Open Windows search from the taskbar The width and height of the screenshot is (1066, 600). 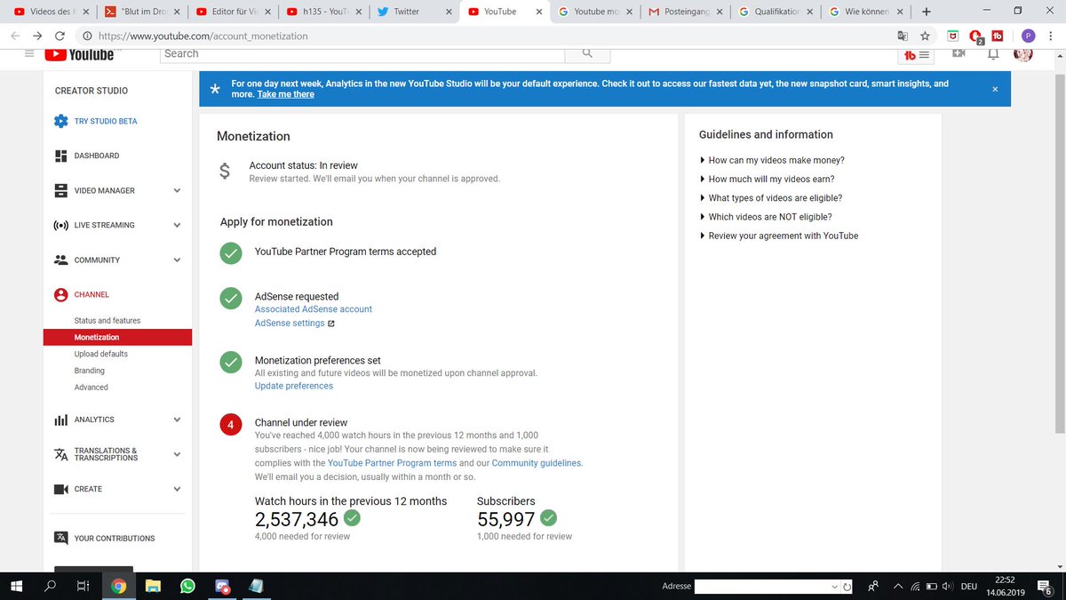(x=50, y=587)
